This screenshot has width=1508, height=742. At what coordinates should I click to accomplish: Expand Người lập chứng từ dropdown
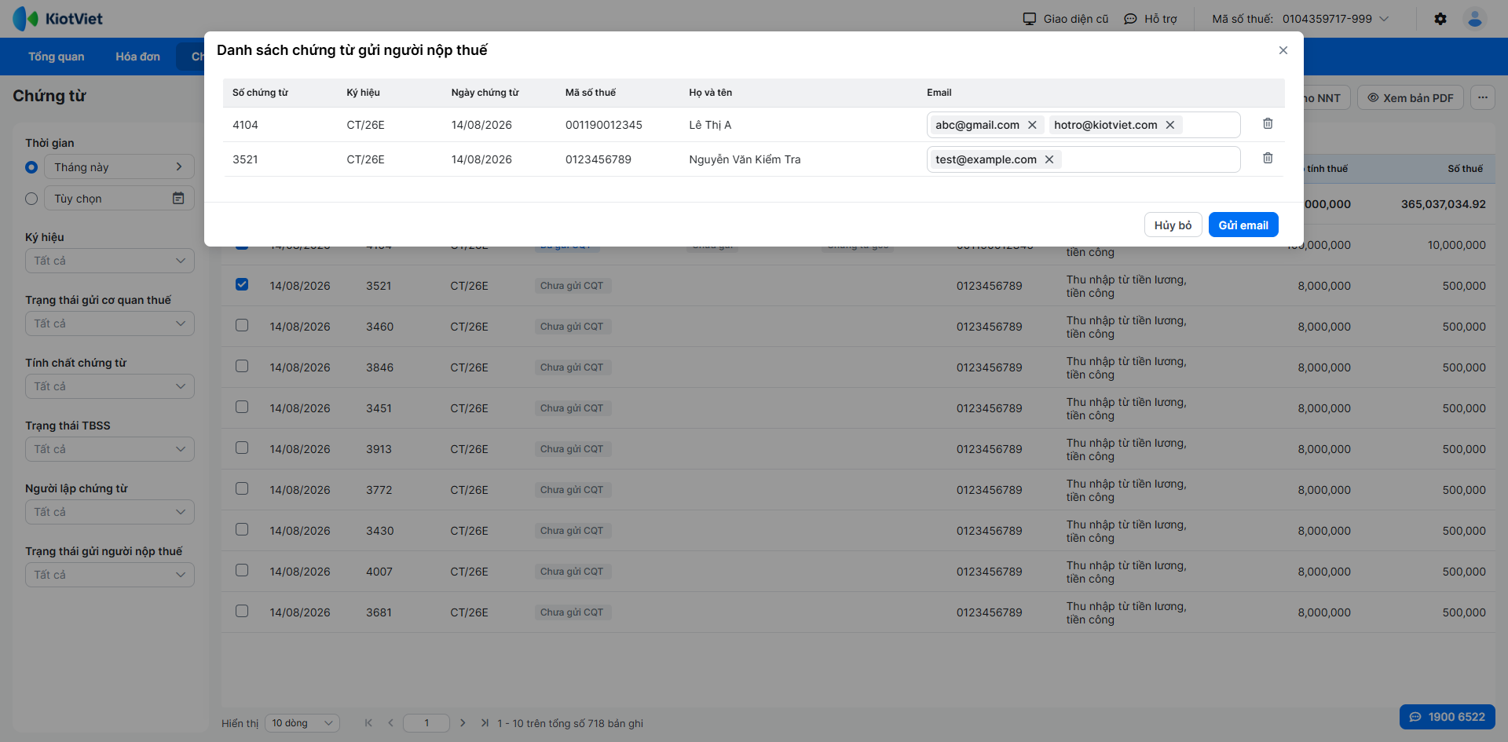pos(110,512)
